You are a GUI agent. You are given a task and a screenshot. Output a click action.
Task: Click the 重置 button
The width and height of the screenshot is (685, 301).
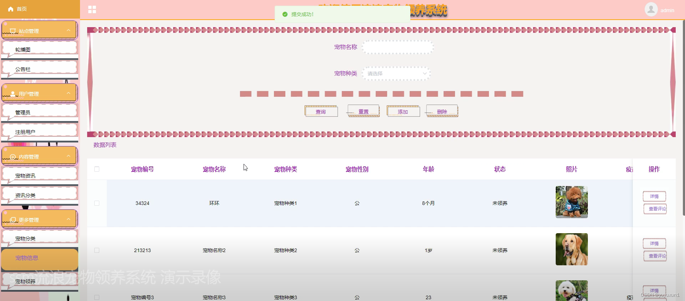(363, 111)
